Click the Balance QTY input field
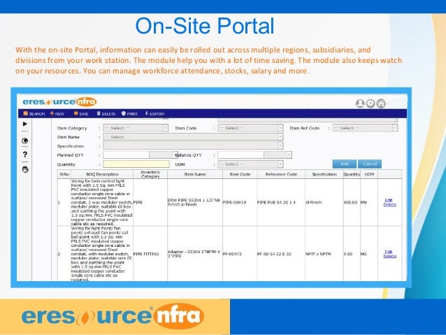The height and width of the screenshot is (335, 446). [x=240, y=155]
